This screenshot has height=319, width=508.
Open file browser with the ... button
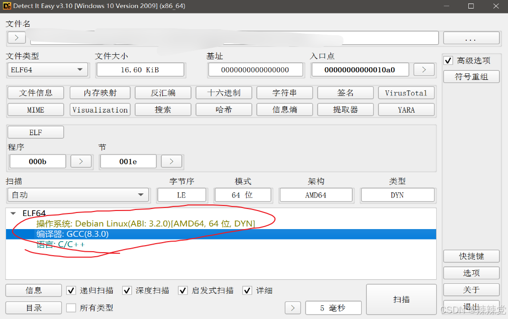click(x=471, y=38)
